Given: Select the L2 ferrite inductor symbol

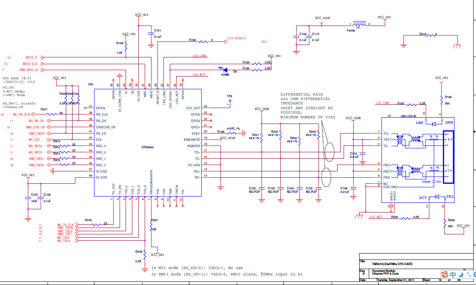Looking at the screenshot, I should [x=360, y=24].
